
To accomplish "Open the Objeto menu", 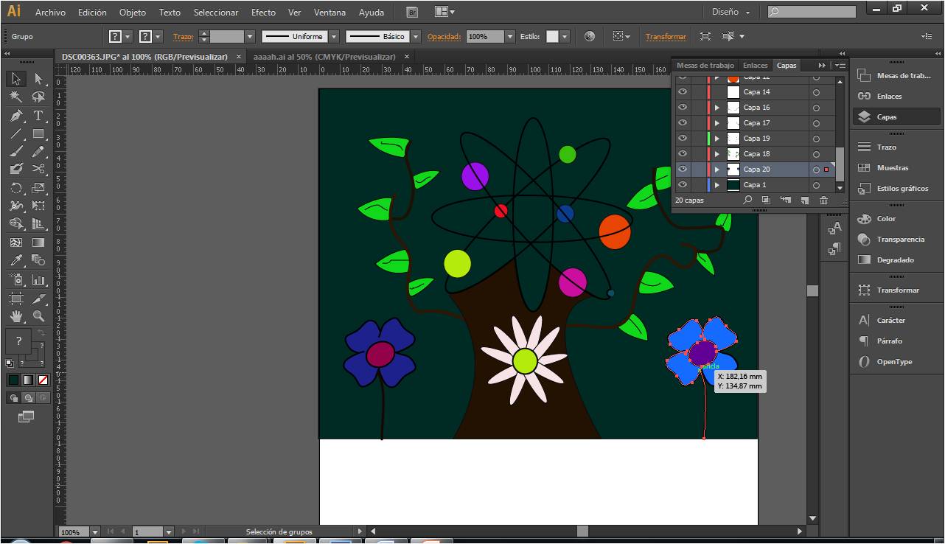I will pos(133,13).
